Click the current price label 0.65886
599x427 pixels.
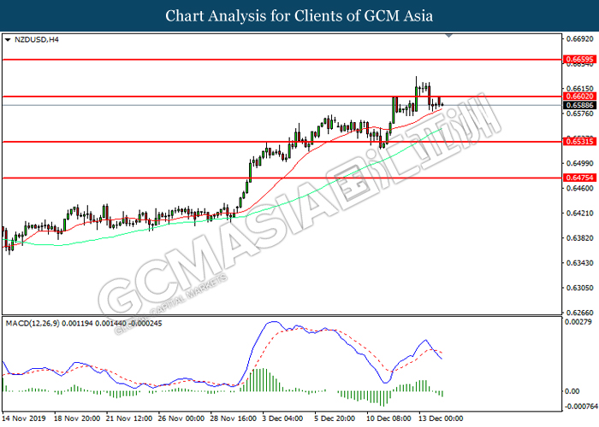[579, 105]
